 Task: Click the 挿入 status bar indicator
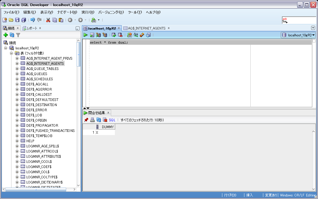point(250,195)
